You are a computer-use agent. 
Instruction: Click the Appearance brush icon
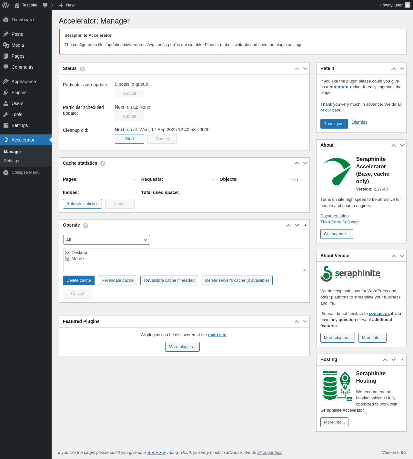point(6,82)
